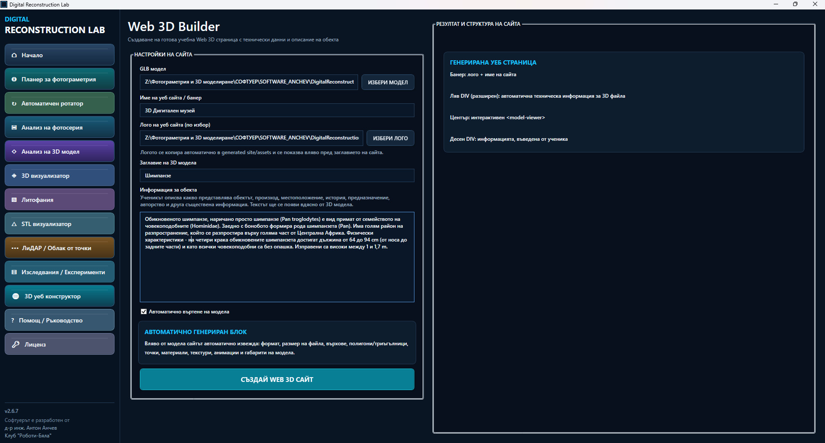Click the model title field 'Шимпанзе'

coord(277,176)
